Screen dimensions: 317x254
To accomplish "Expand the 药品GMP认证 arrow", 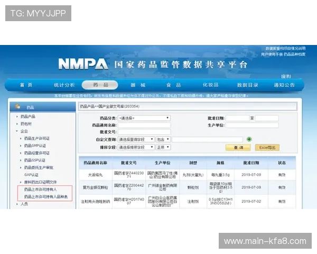I will 21,146.
